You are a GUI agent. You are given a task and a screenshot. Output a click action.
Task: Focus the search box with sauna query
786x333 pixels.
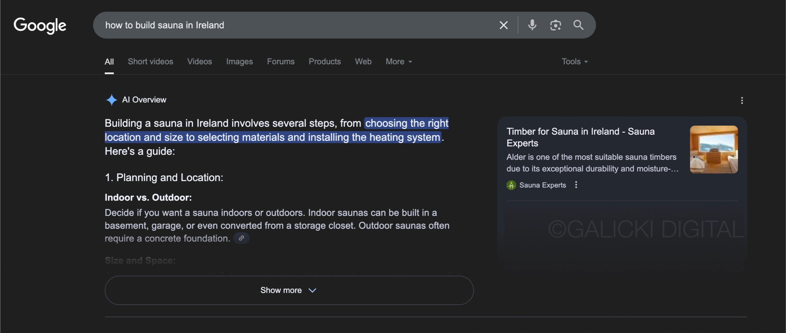[298, 25]
